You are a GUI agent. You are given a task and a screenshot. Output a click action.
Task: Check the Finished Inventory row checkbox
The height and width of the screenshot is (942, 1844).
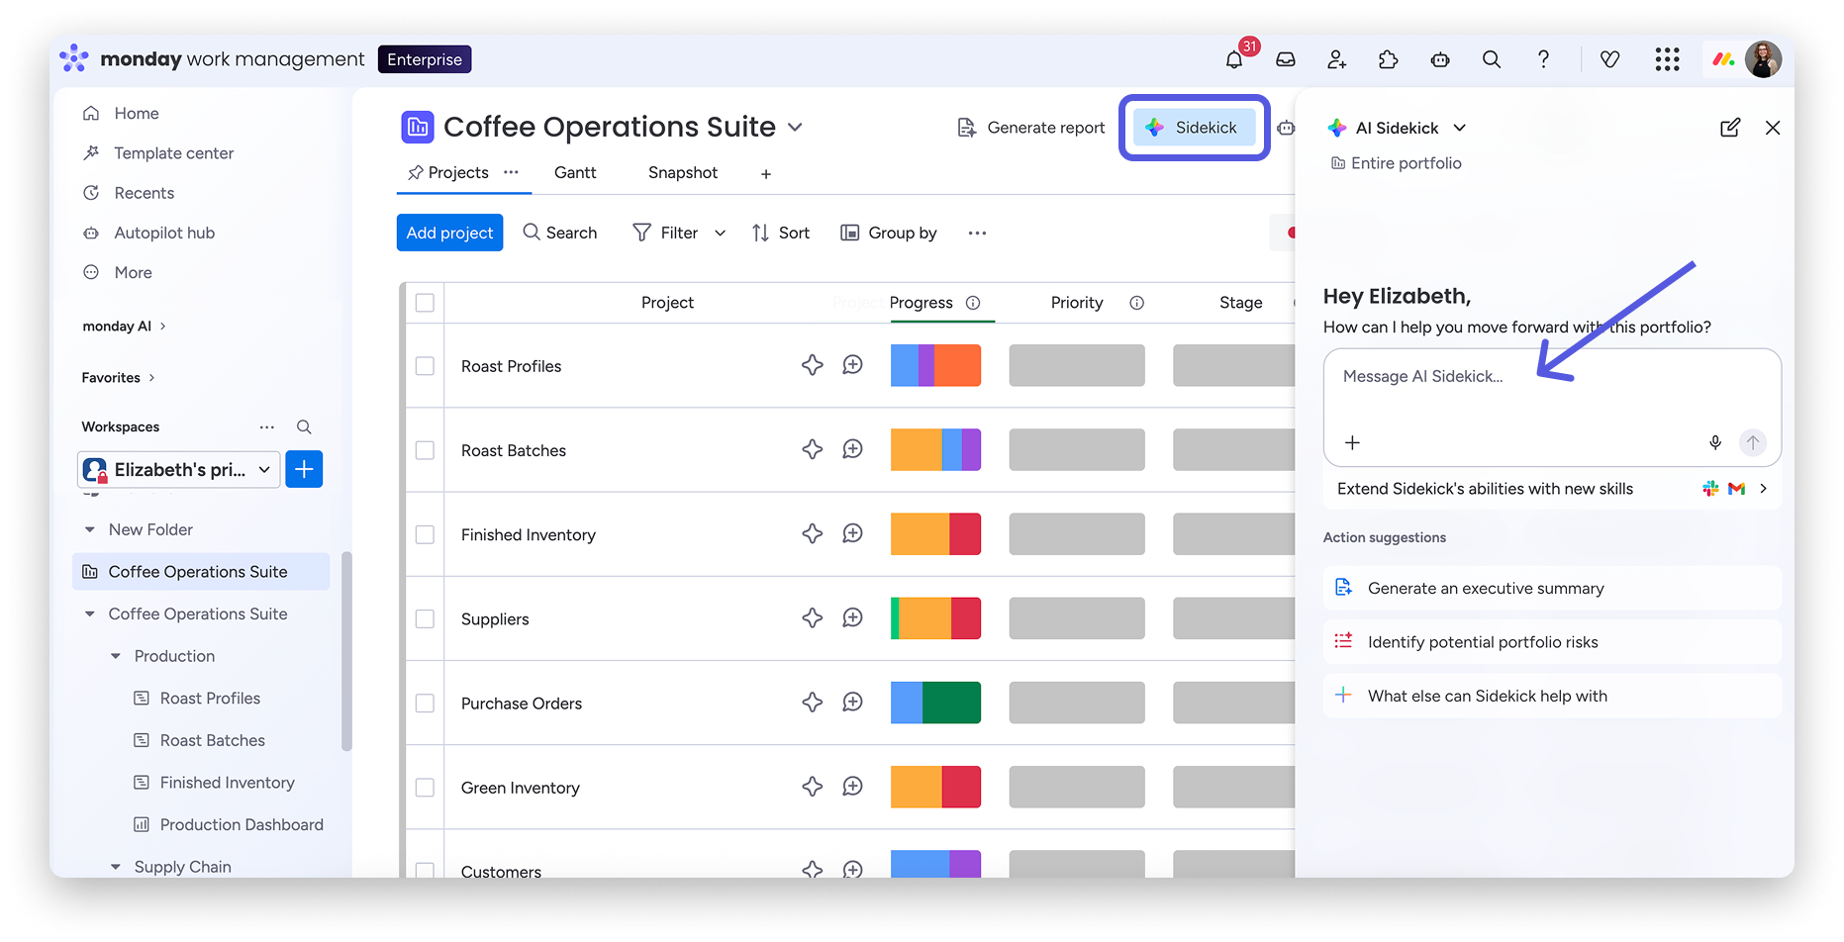click(425, 534)
